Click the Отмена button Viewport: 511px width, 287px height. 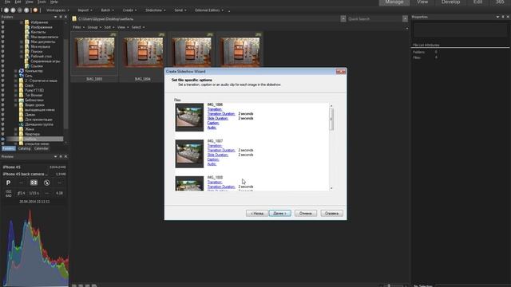point(306,214)
